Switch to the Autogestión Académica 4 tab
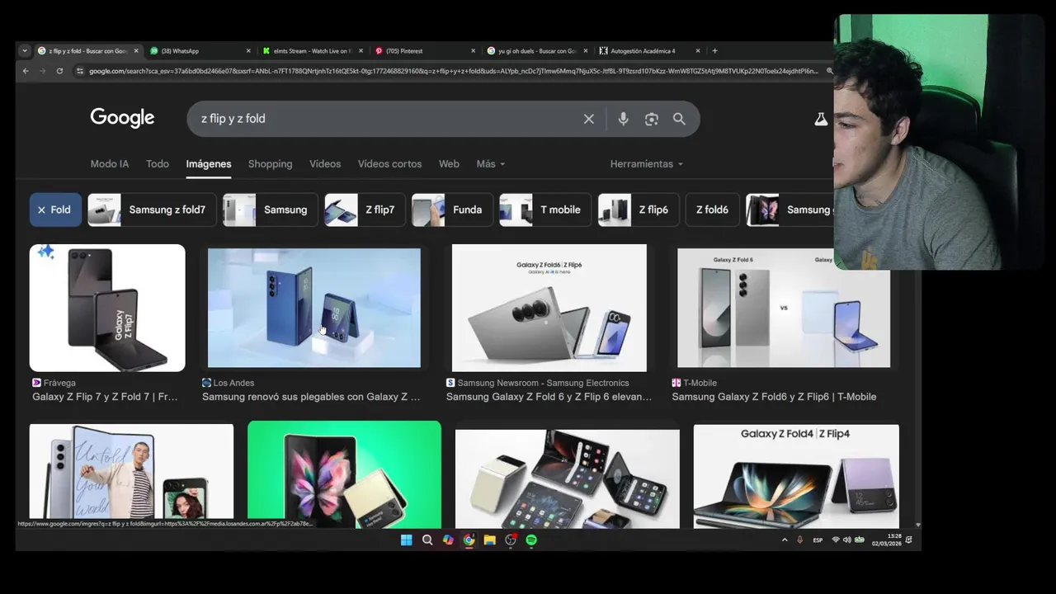The height and width of the screenshot is (594, 1056). pos(649,51)
